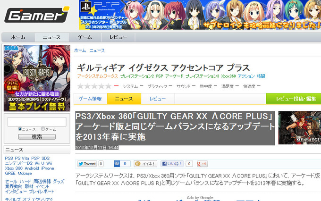
Task: Open イベント category in sidebar
Action: point(42,186)
